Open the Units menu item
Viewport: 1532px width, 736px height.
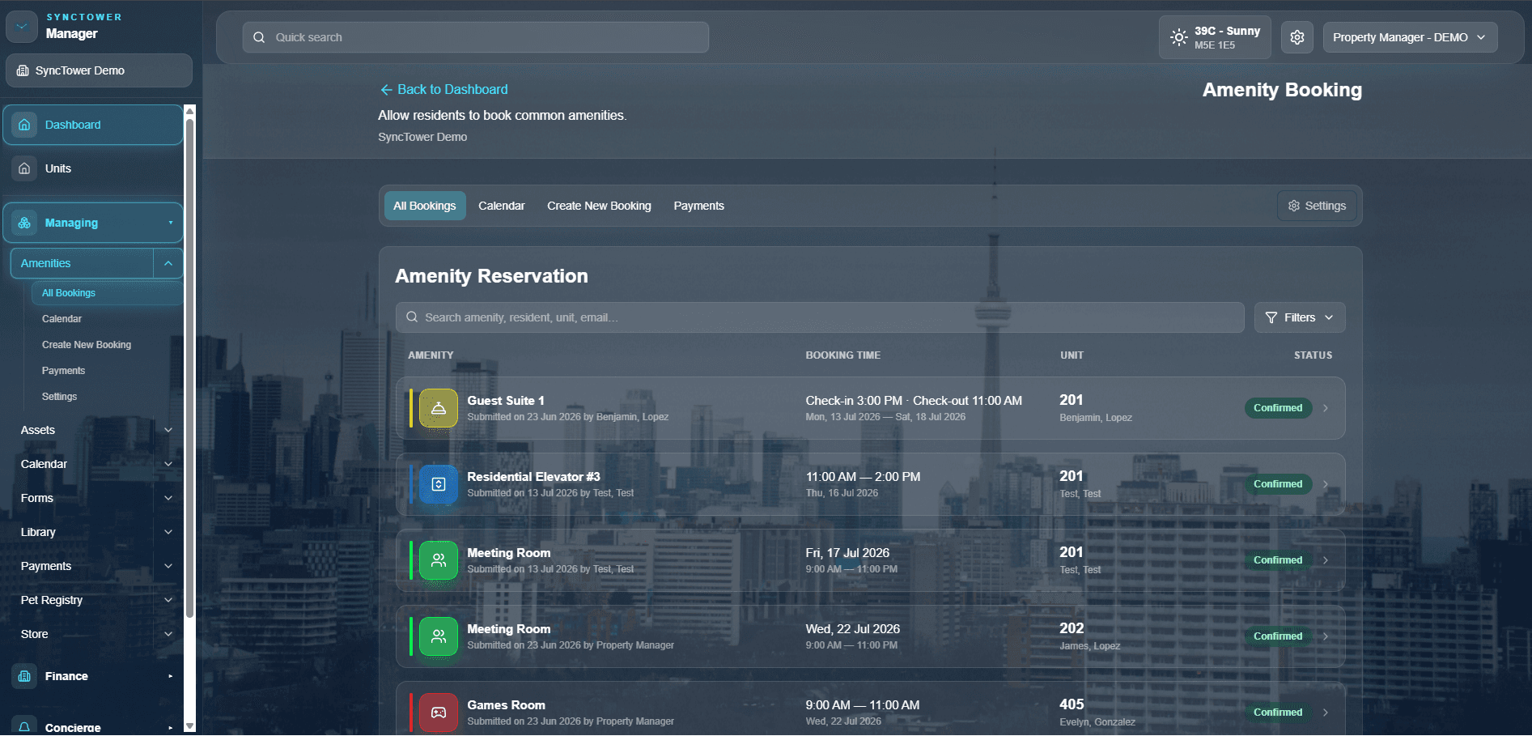pyautogui.click(x=93, y=168)
